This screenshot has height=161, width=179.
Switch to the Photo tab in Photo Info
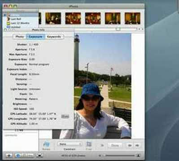point(20,37)
